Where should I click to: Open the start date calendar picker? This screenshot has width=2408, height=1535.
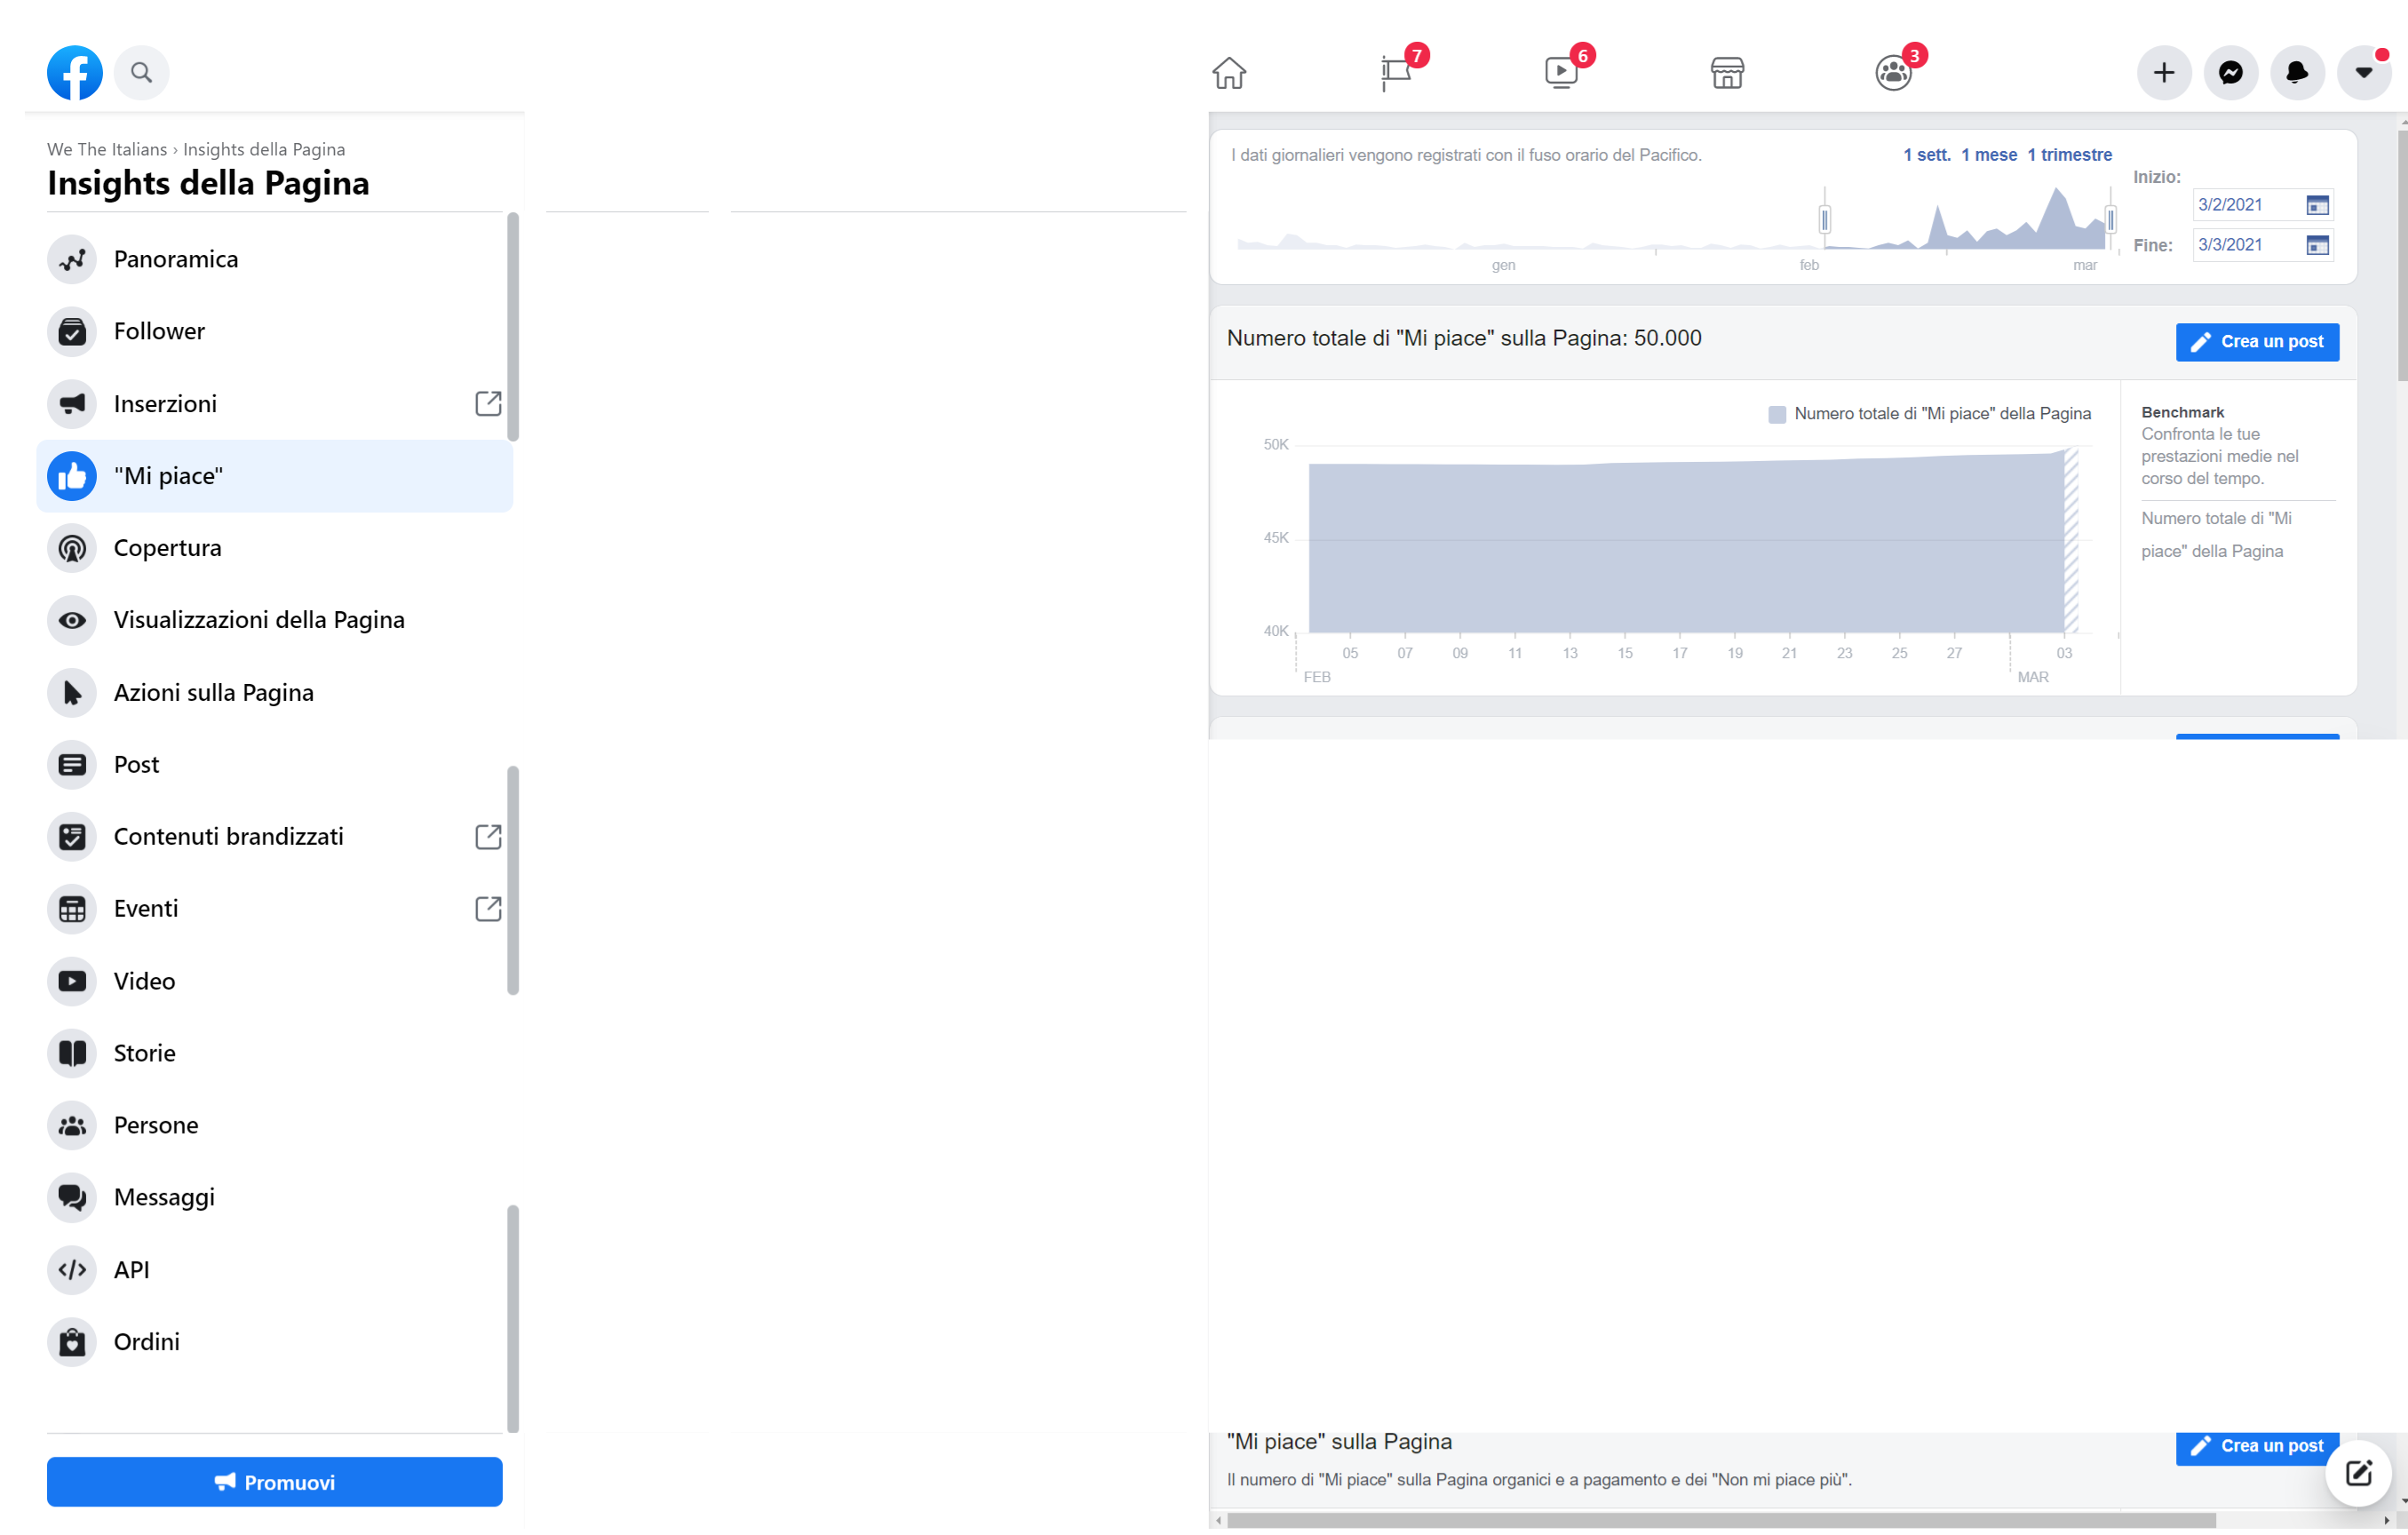(x=2317, y=205)
